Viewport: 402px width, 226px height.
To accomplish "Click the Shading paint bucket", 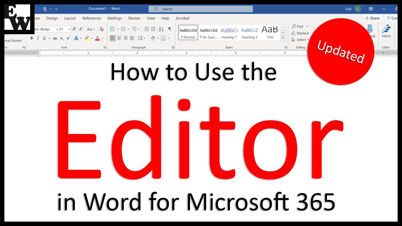I will tap(153, 38).
